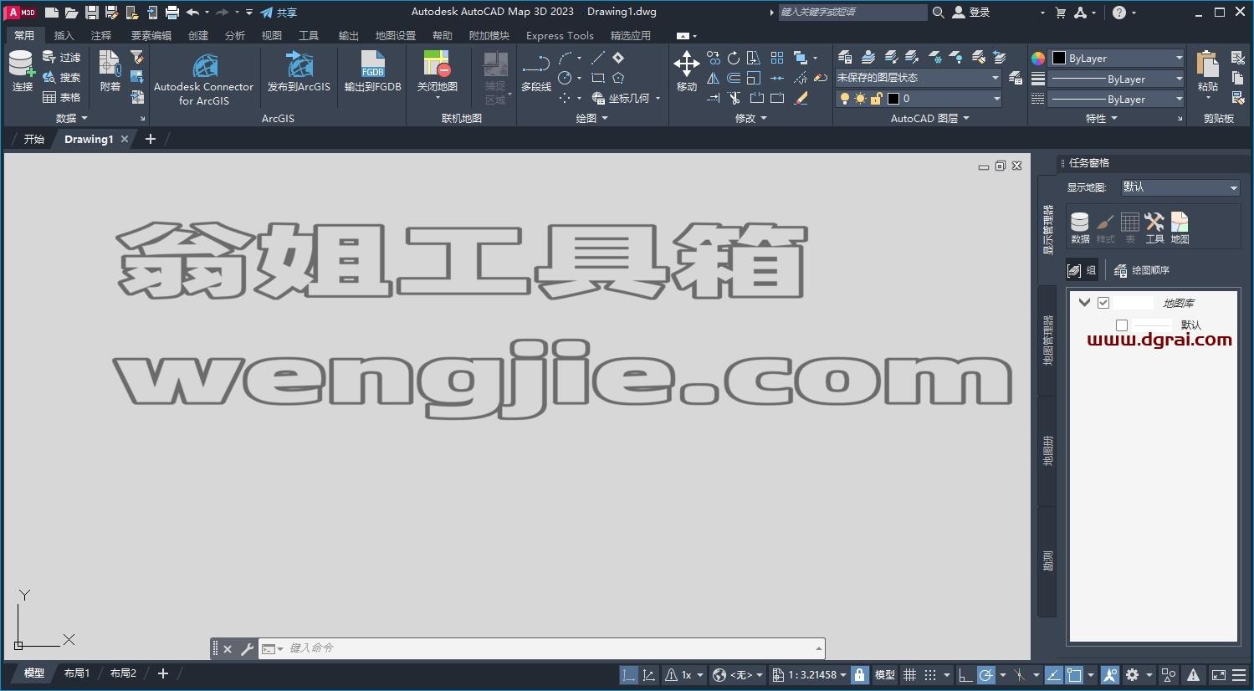Switch to the 分析 ribbon tab
The height and width of the screenshot is (691, 1254).
coord(234,35)
